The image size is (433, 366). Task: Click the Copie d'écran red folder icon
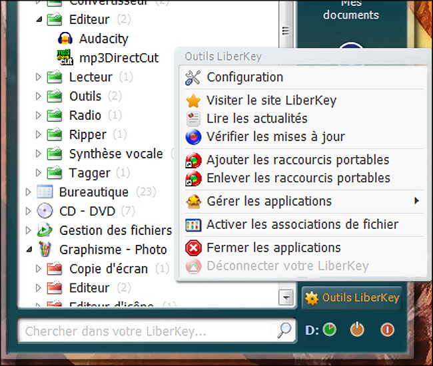55,269
